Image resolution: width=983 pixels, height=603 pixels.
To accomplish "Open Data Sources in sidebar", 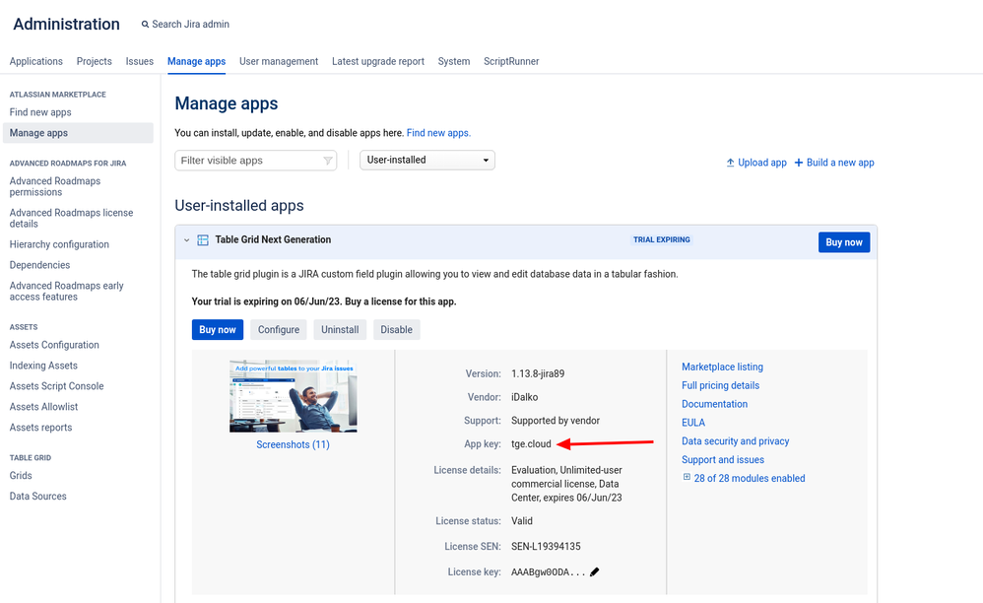I will pyautogui.click(x=37, y=497).
